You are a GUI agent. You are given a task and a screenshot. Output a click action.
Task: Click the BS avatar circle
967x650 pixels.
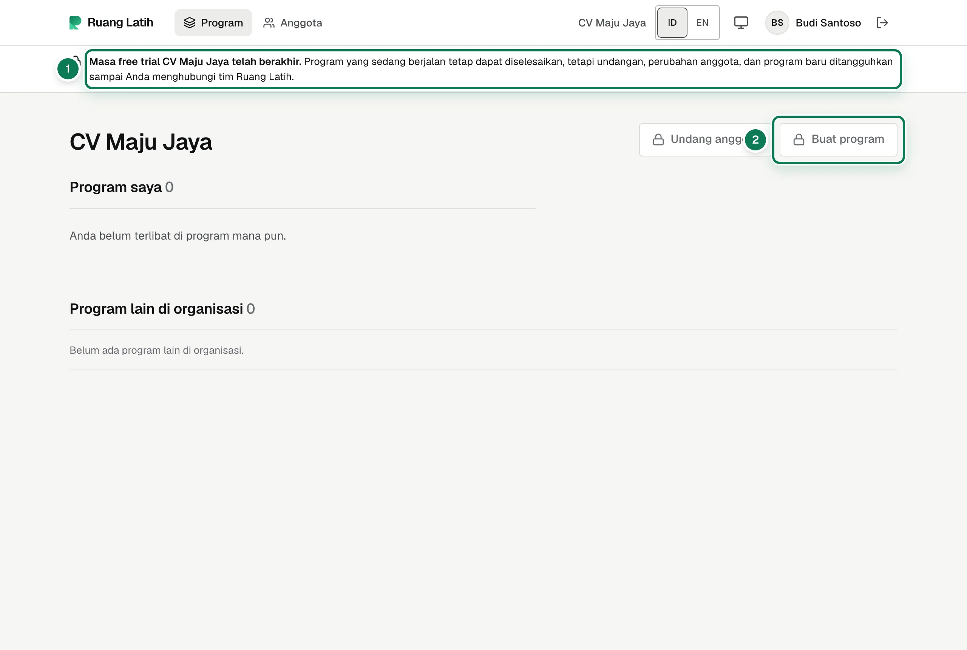point(777,23)
